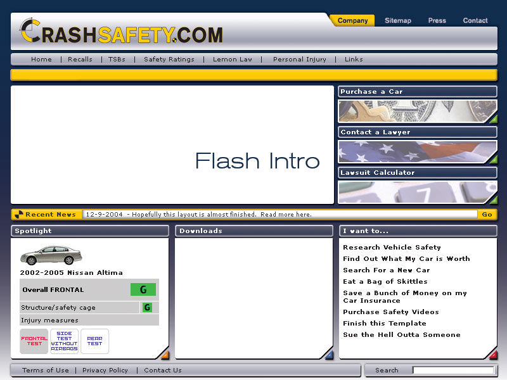Click the Nissan Altima car picture
Image resolution: width=507 pixels, height=380 pixels.
pos(51,255)
